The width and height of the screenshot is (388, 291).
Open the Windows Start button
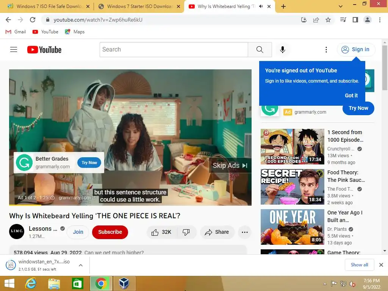point(9,283)
